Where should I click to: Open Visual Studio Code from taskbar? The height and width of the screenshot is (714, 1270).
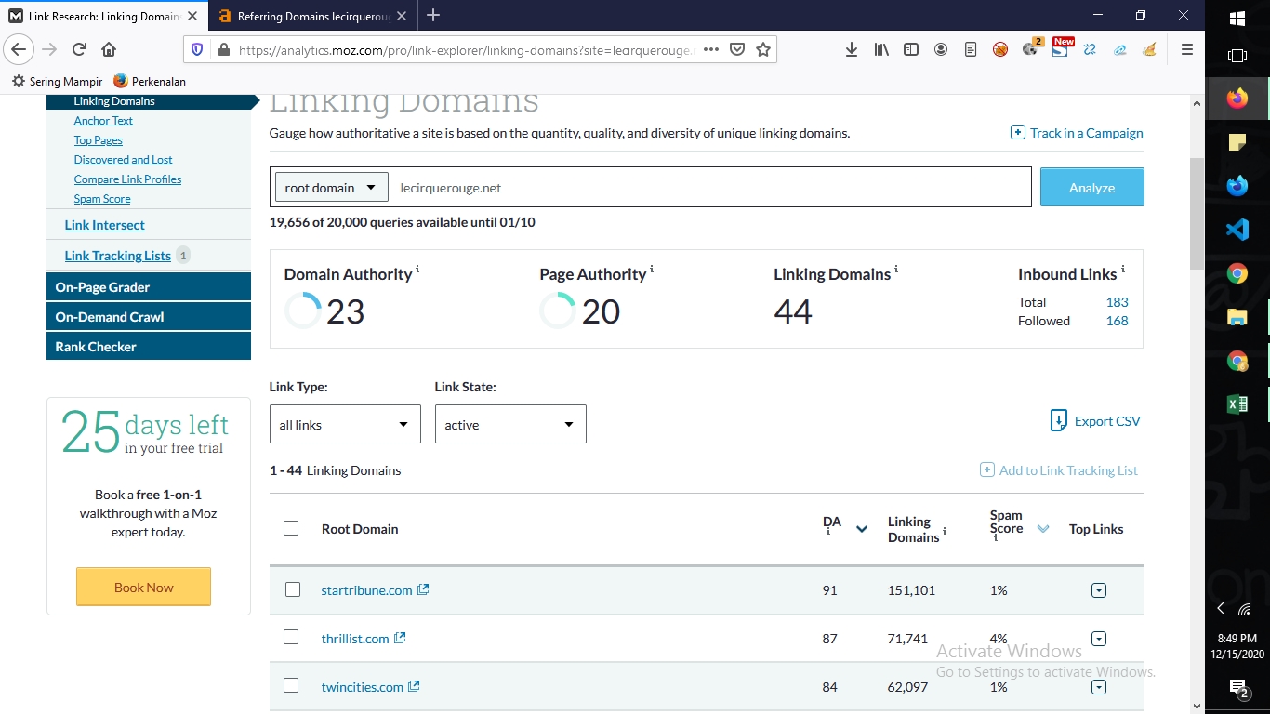point(1237,229)
